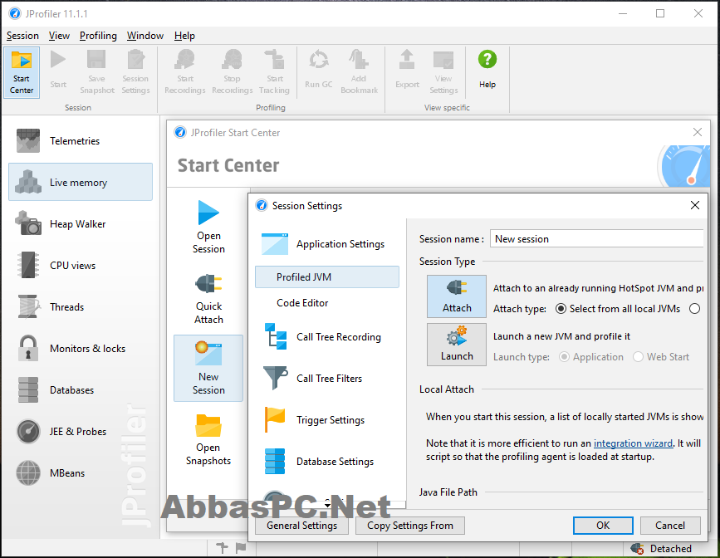This screenshot has height=558, width=720.
Task: Open MBeans in the sidebar
Action: point(81,473)
